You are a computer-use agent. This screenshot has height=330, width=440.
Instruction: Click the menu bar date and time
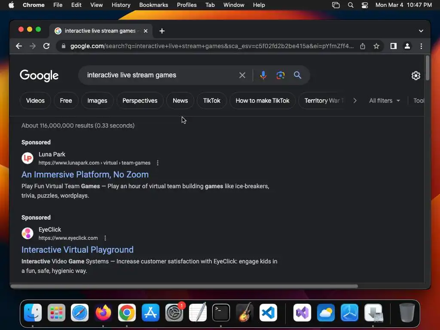tap(403, 5)
